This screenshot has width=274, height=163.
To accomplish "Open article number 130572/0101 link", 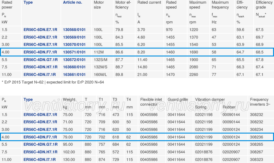I will (74, 60).
